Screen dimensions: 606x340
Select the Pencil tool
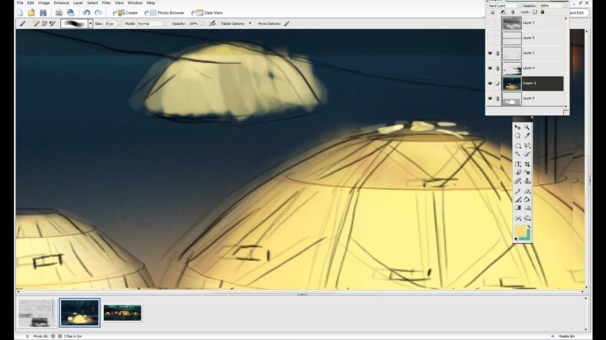pyautogui.click(x=517, y=191)
